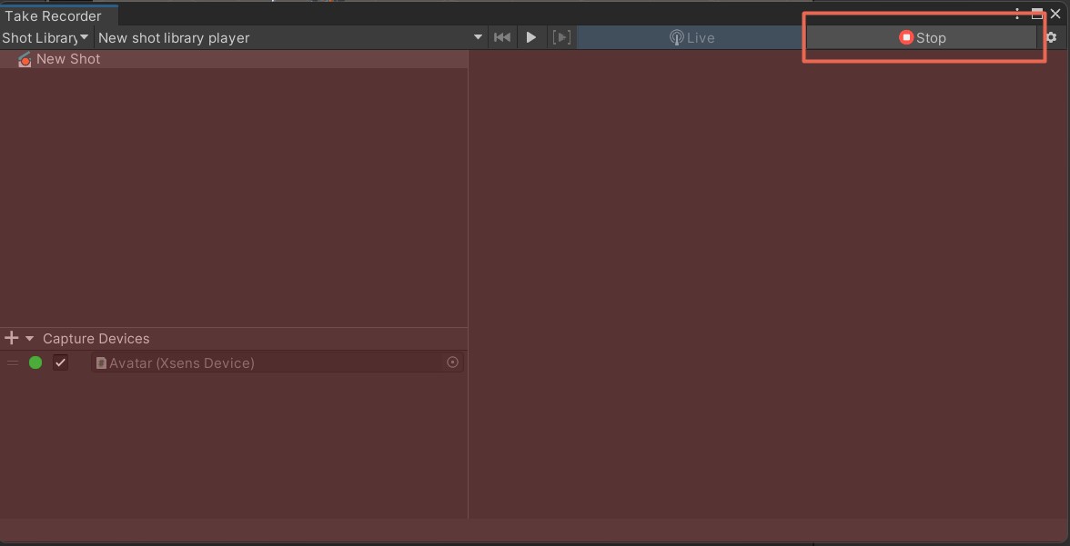Add a capture device with the plus icon
The height and width of the screenshot is (546, 1070).
9,338
